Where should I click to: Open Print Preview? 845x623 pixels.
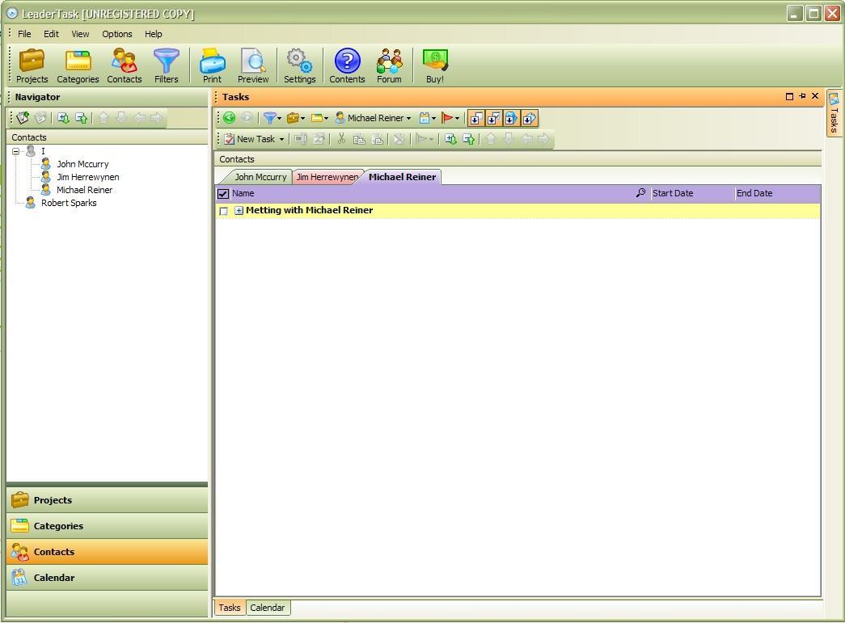[253, 65]
